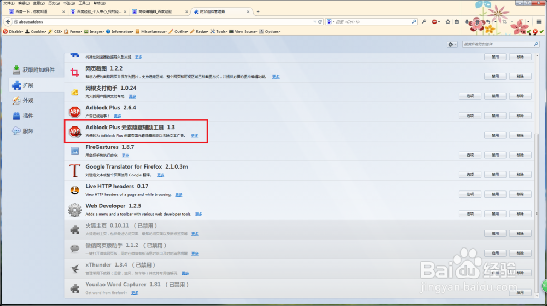Open the 工具 menu

84,3
